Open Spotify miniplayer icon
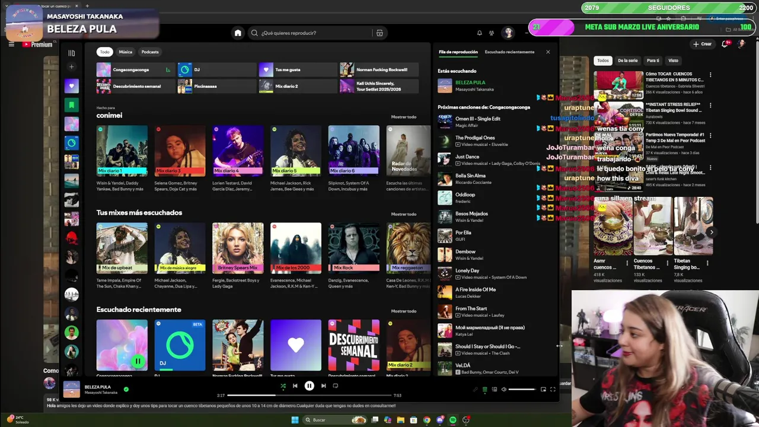Screen dimensions: 759x427 (x=543, y=390)
